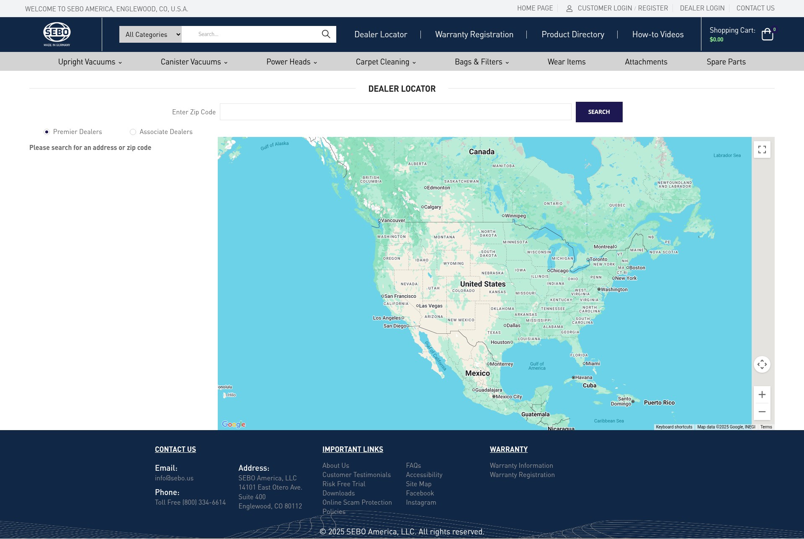Screen dimensions: 804x539
Task: Open Instagram footer link
Action: 421,502
